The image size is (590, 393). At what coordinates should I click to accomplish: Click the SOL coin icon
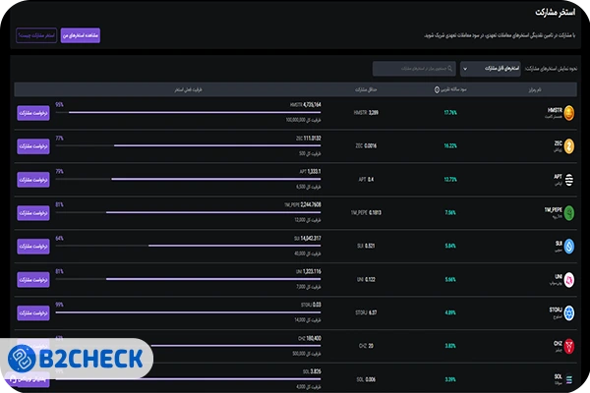point(569,378)
